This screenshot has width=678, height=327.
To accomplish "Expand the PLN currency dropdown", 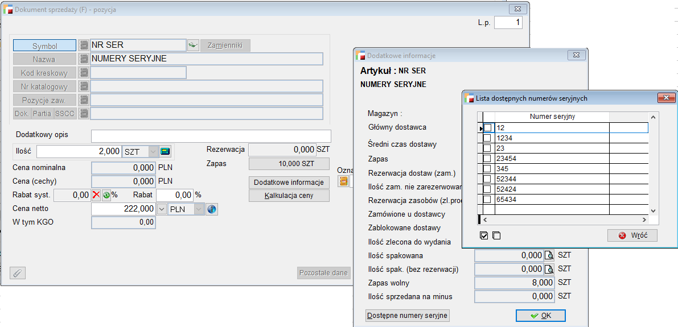I will tap(199, 209).
